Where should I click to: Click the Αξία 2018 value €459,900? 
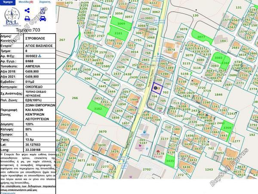[32, 72]
